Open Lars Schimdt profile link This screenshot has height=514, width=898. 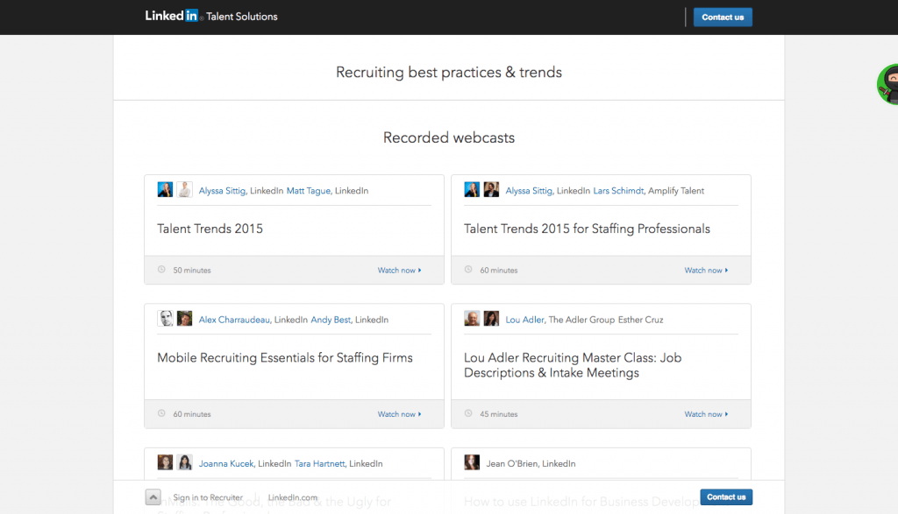tap(618, 191)
